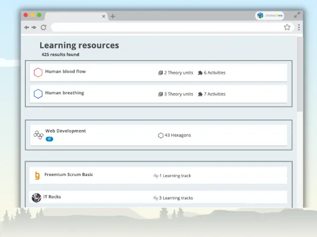Open the browser three-dot menu
Image resolution: width=317 pixels, height=237 pixels.
pos(299,27)
